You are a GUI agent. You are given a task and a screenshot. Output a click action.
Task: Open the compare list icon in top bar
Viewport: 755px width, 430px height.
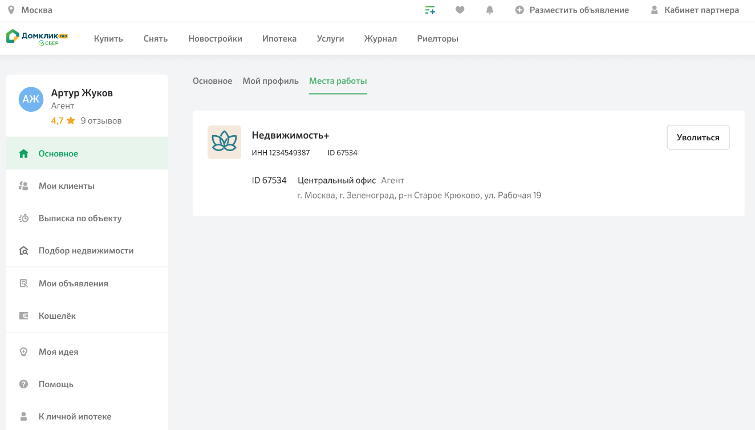coord(430,10)
